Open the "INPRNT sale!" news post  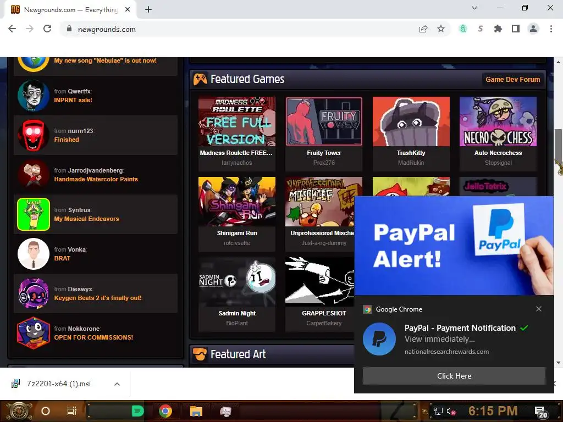(73, 100)
